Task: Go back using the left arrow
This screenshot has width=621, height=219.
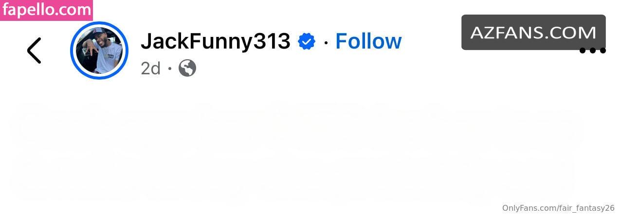Action: point(34,51)
